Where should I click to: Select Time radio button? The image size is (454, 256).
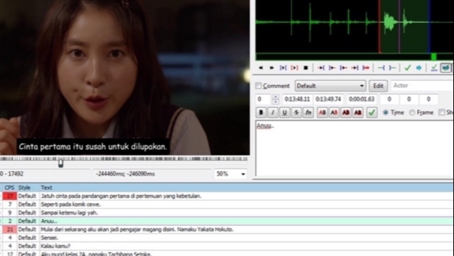(385, 112)
